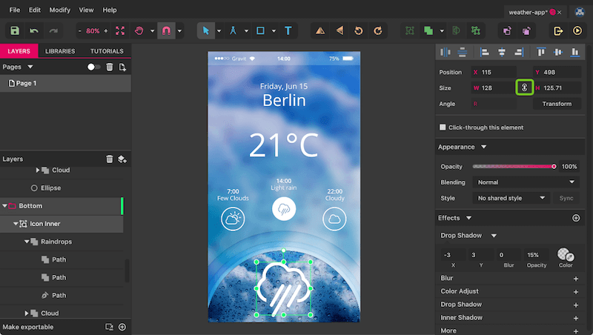
Task: Add new effect with plus icon
Action: click(x=576, y=218)
